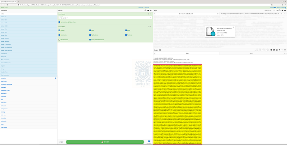
Task: Click the round icon beside Output title
Action: 160,50
